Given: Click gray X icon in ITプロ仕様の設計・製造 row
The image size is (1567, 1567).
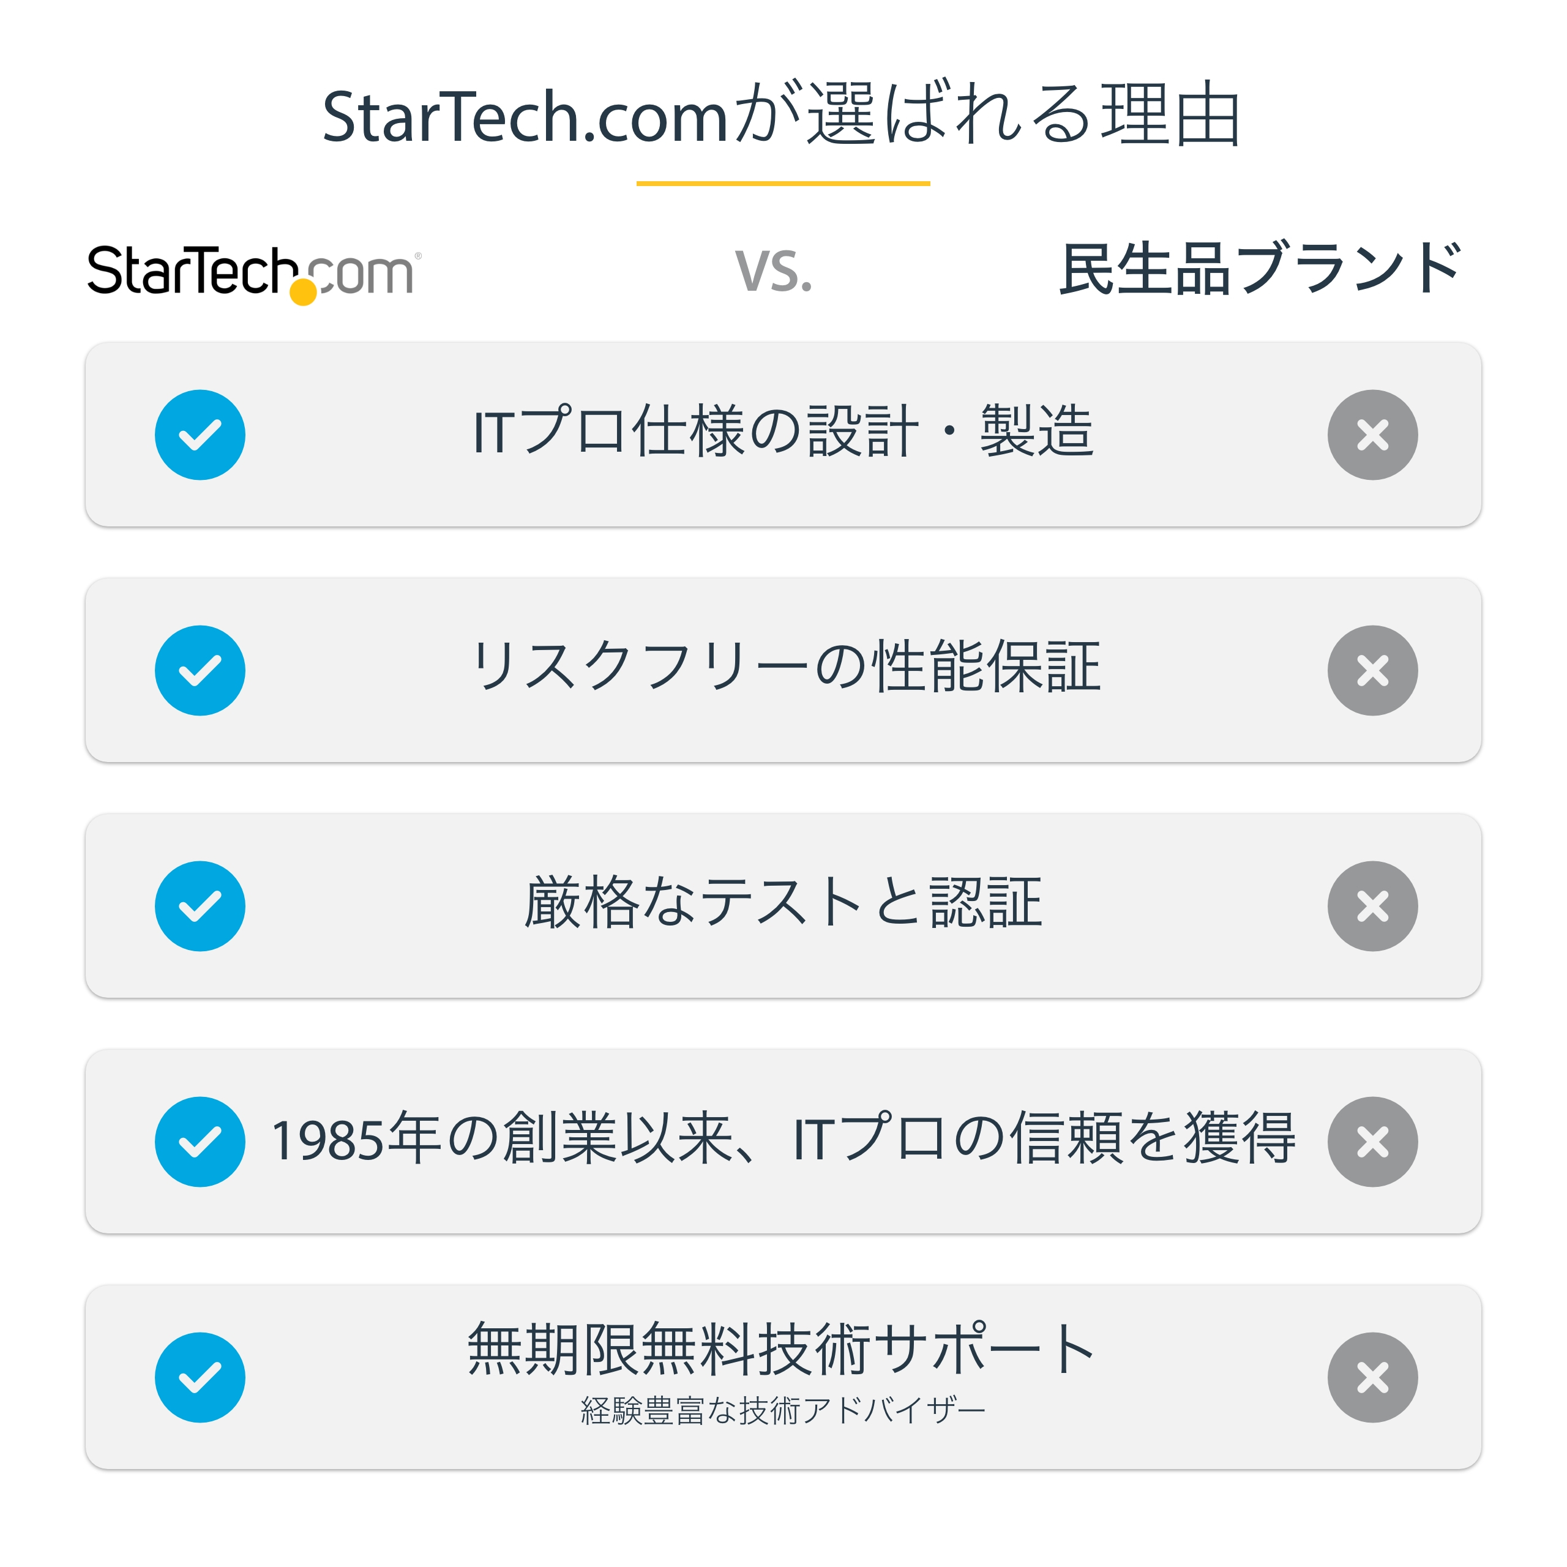Looking at the screenshot, I should pos(1372,435).
